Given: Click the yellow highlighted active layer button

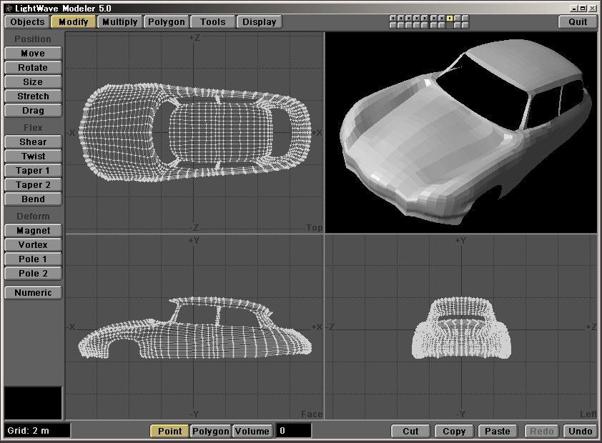Looking at the screenshot, I should [x=450, y=18].
